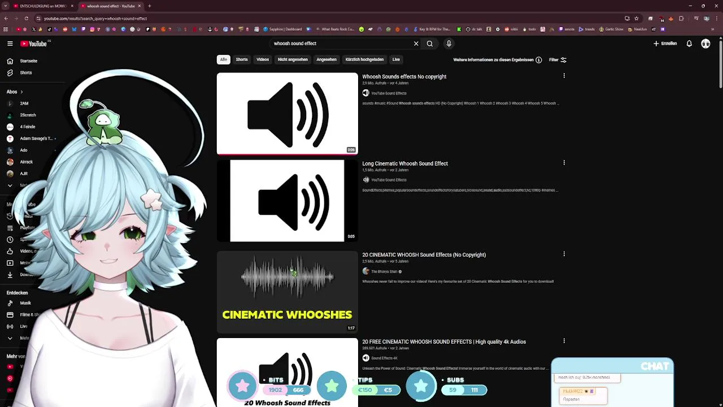Open Whoosh Sounds effects No copyright thumbnail
723x407 pixels.
pyautogui.click(x=288, y=113)
